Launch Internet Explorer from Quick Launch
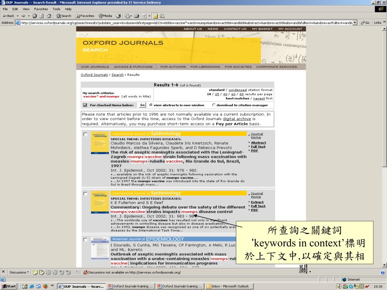Image resolution: width=387 pixels, height=290 pixels. tap(32, 286)
